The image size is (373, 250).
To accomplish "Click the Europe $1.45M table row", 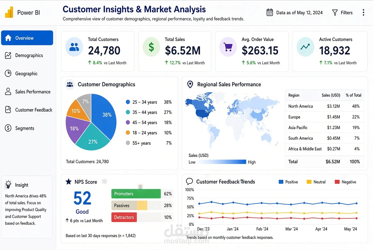I will click(324, 117).
